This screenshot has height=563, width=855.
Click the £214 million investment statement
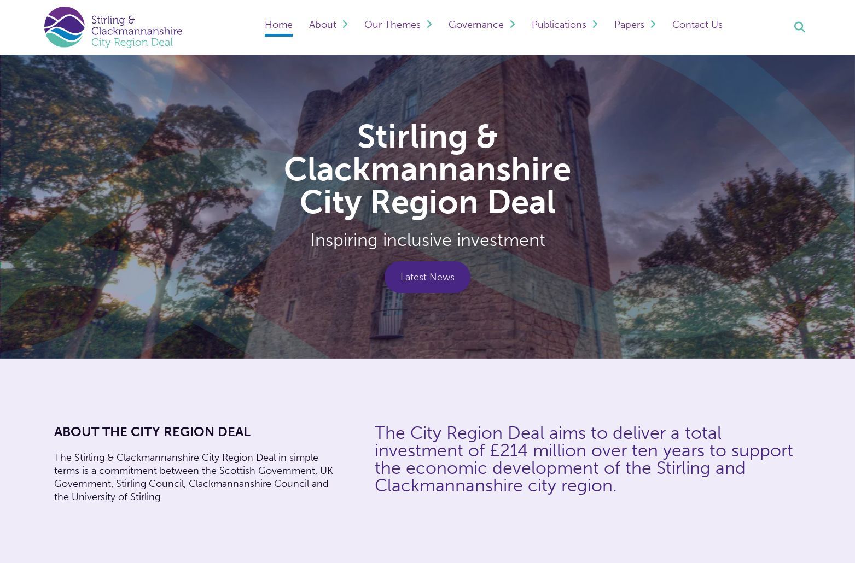583,459
